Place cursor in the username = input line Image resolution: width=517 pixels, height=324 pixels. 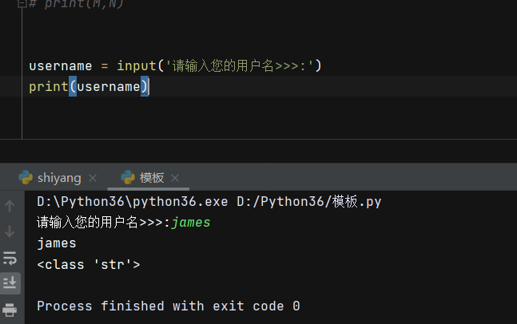point(72,65)
